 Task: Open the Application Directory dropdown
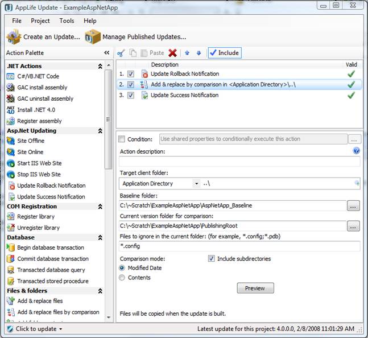click(x=196, y=184)
